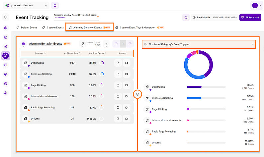Viewport: 264px width, 157px height.
Task: Click the panel splitter arrows icon
Action: point(137,94)
